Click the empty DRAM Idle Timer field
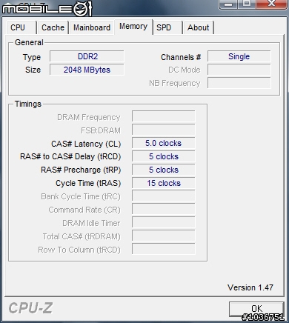Viewport: 289px width, 323px height. pos(164,223)
